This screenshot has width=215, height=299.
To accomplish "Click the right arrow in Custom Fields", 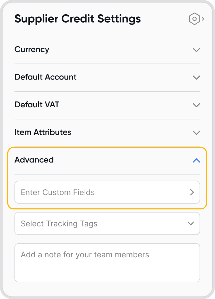I will 192,192.
